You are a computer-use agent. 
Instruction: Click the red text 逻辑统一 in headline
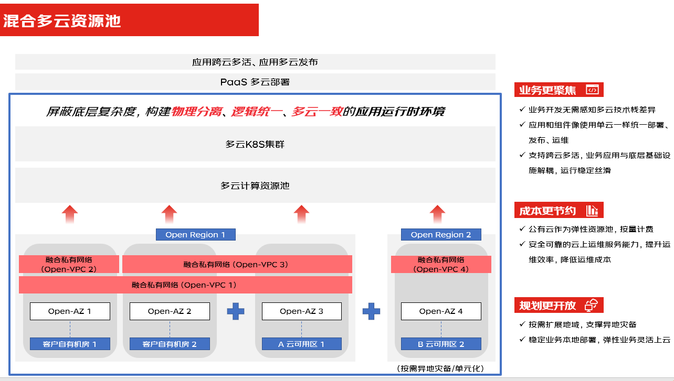coord(257,112)
